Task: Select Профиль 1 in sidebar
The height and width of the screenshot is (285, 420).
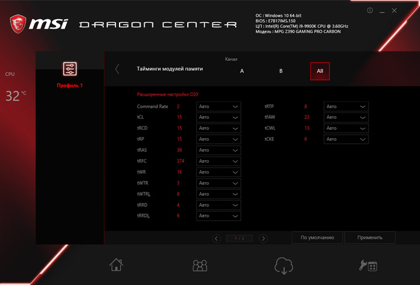Action: 69,85
